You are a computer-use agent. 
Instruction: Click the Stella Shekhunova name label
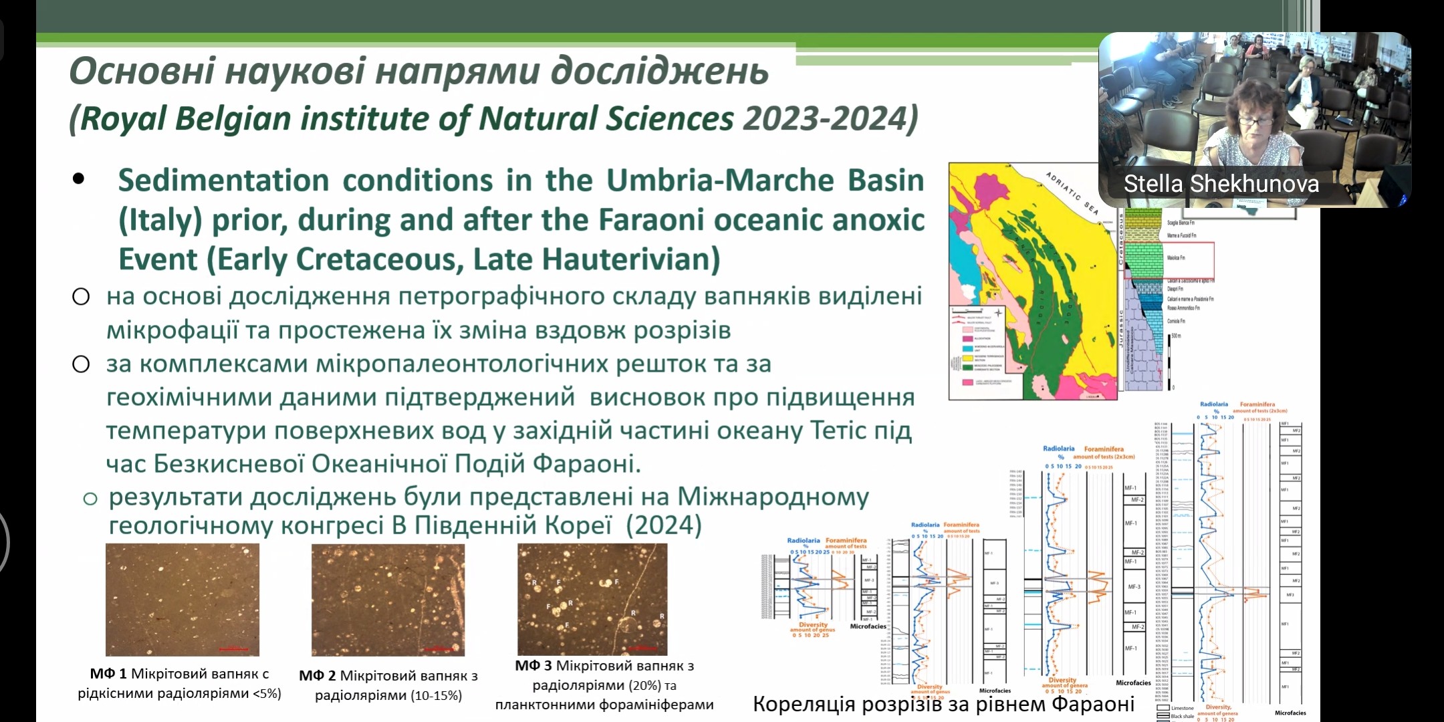(x=1221, y=184)
